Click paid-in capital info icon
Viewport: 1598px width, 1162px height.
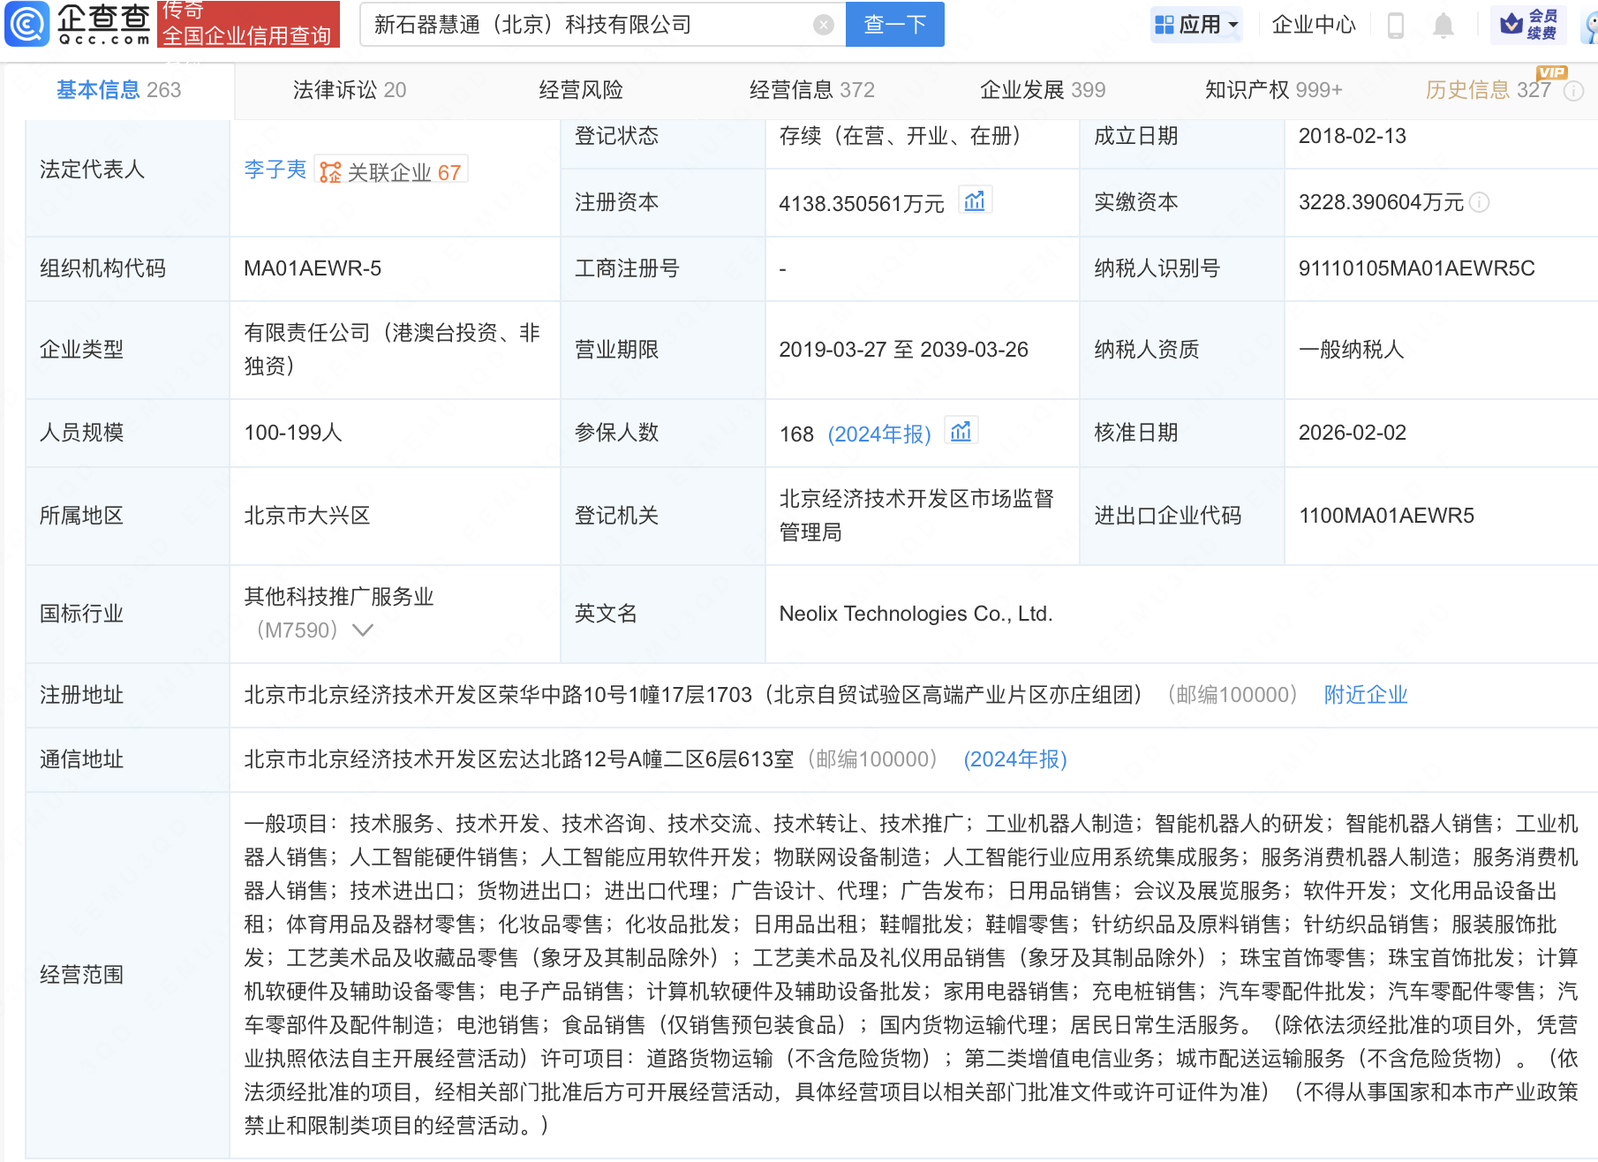[1480, 202]
